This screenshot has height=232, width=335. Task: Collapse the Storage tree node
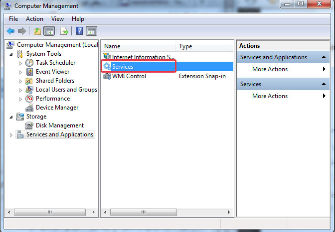point(11,117)
